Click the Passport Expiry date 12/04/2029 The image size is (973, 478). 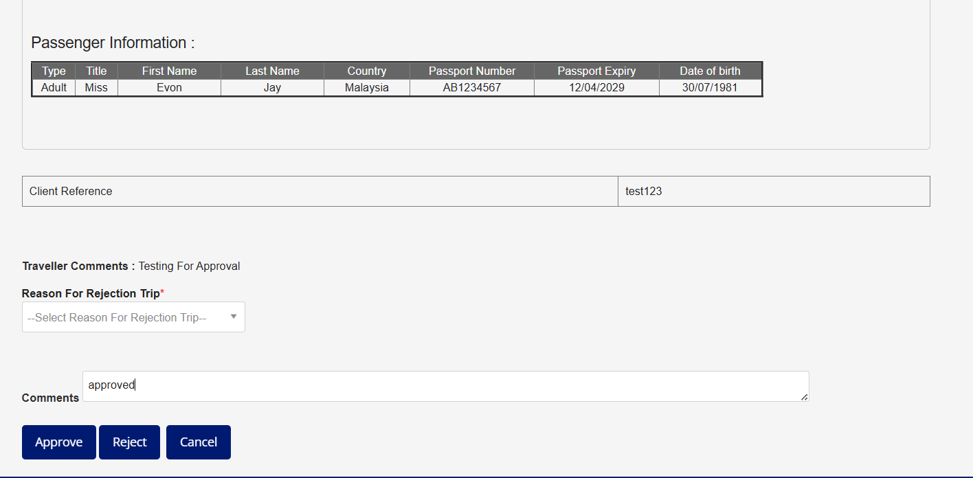tap(596, 87)
